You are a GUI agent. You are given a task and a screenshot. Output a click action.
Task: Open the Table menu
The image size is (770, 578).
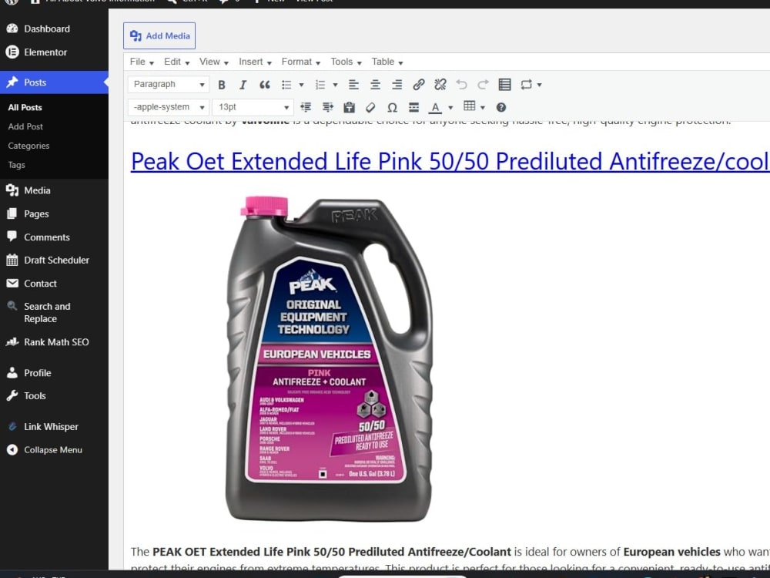point(387,62)
